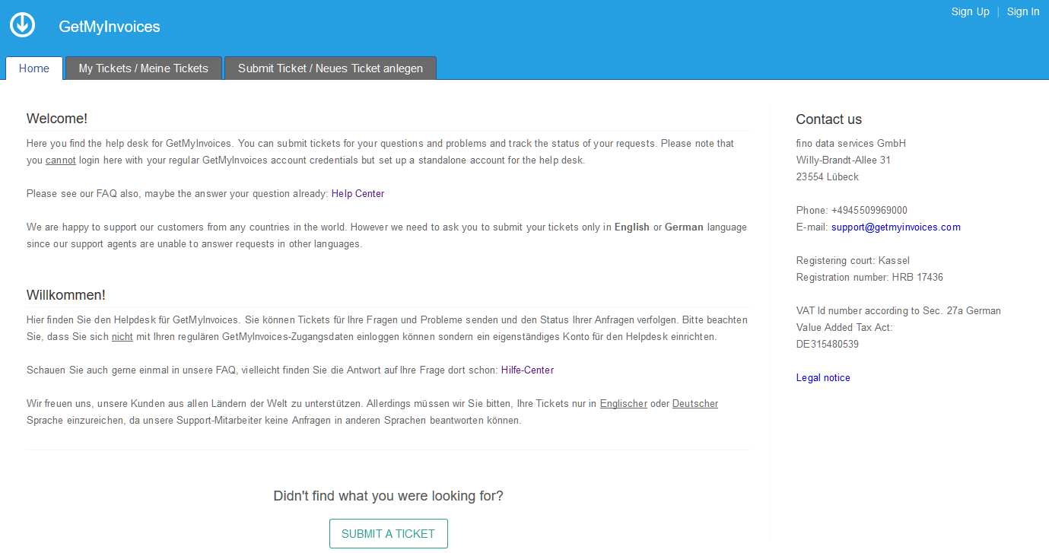Click the underlined word Deutscher

click(x=695, y=403)
